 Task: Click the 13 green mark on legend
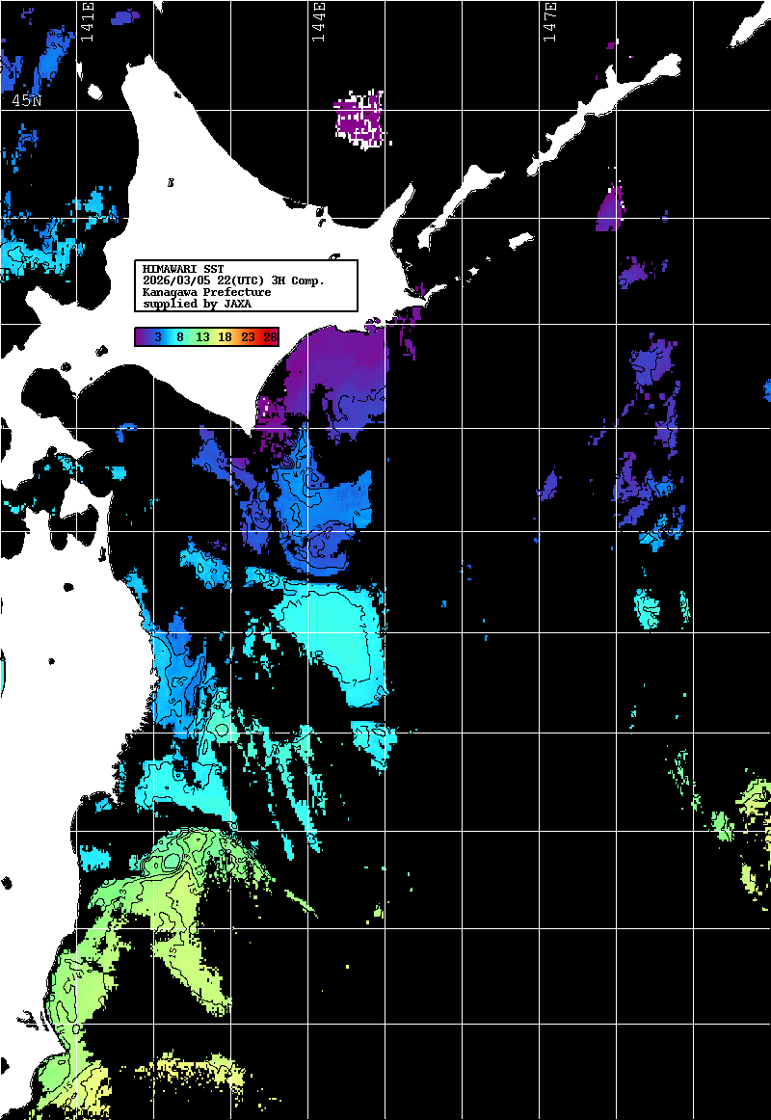(202, 337)
